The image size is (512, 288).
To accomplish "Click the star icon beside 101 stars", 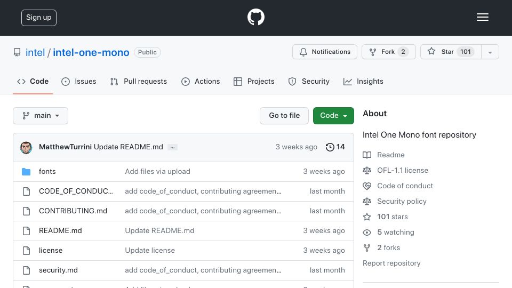I will click(x=367, y=217).
